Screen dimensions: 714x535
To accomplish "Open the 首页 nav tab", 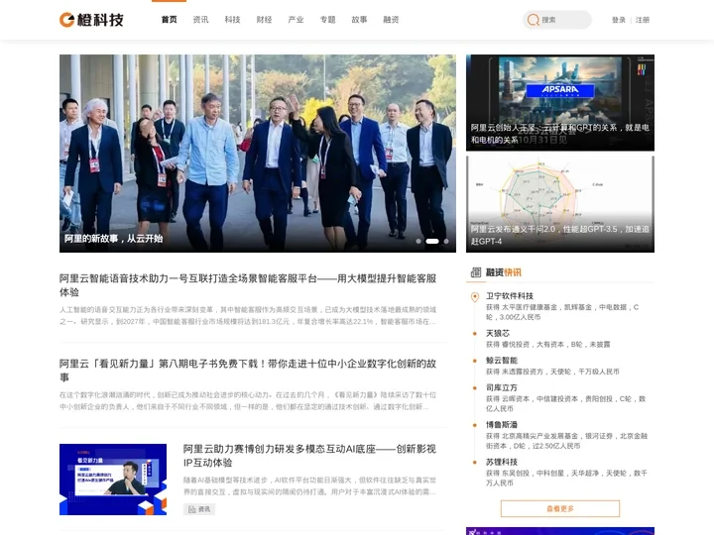I will pos(169,20).
